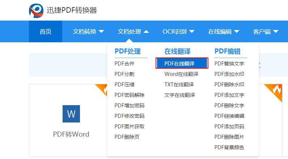Expand the OCR识别 dropdown arrow
The image size is (288, 159).
[x=191, y=31]
